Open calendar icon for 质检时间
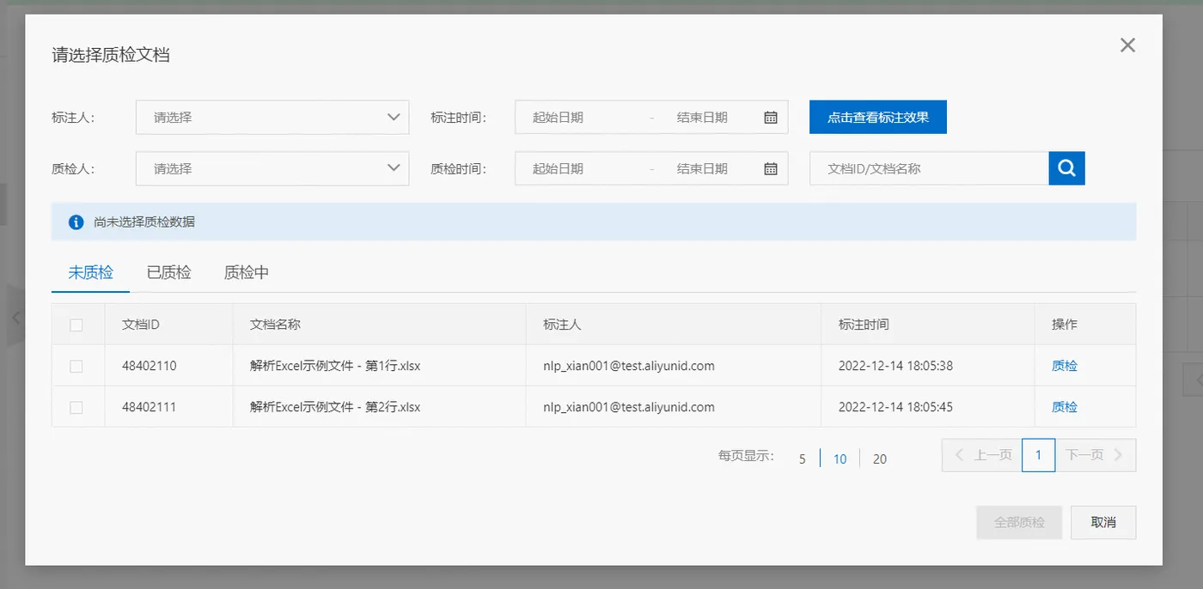The width and height of the screenshot is (1203, 589). pos(771,169)
